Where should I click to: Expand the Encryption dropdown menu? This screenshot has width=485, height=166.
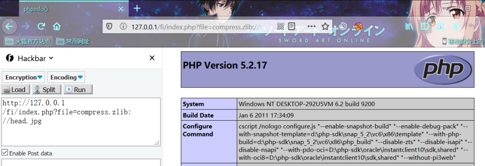23,77
